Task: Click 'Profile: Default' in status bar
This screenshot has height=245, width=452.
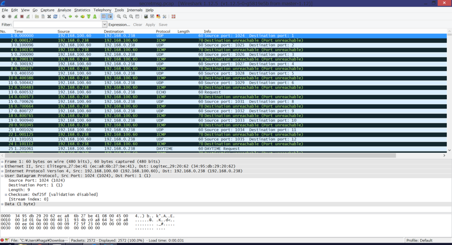Action: [419, 241]
